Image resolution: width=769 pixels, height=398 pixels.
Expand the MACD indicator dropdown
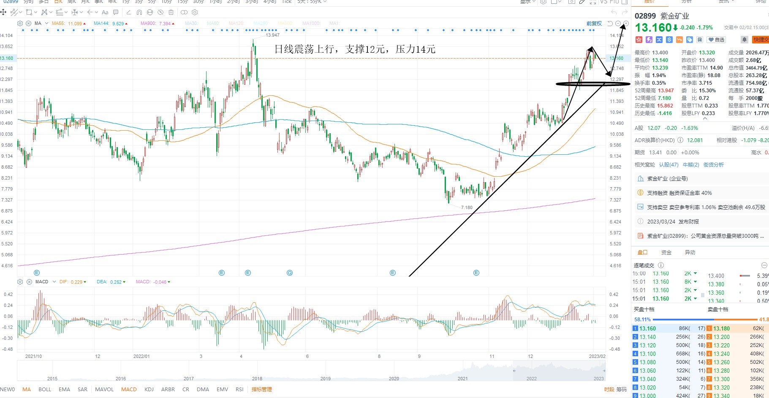(54, 282)
